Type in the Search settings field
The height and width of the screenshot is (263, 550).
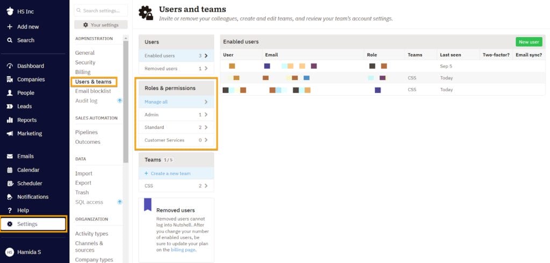pos(103,11)
